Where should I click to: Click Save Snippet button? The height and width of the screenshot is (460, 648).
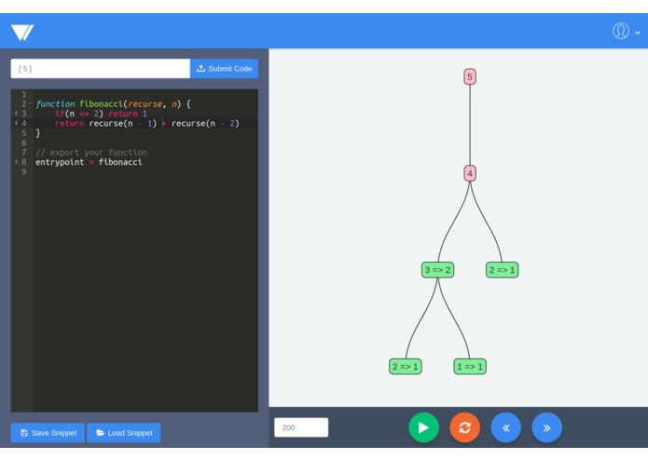click(x=48, y=433)
